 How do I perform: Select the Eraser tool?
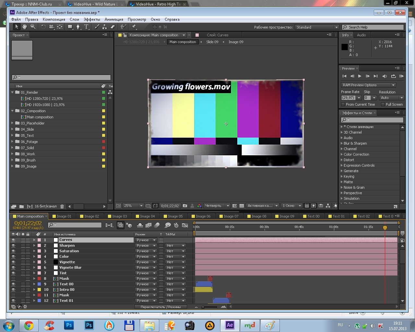tap(113, 27)
